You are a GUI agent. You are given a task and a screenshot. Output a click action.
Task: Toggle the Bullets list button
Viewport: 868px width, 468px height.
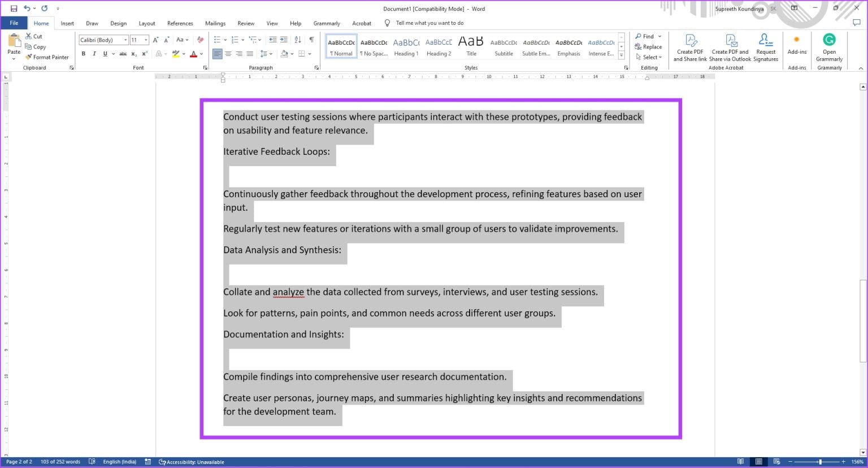pyautogui.click(x=217, y=40)
